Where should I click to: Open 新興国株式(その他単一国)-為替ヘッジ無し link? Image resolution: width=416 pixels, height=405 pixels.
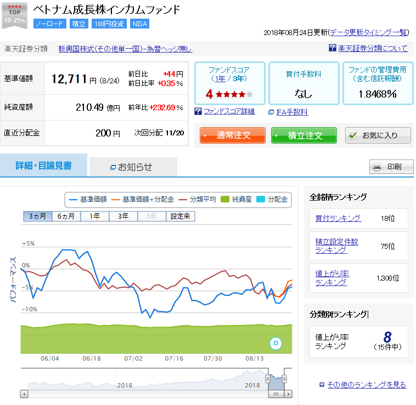tap(125, 49)
